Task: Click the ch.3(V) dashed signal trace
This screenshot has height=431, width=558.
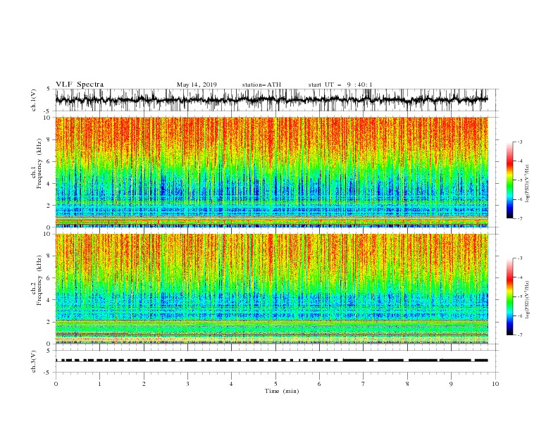Action: pyautogui.click(x=272, y=361)
